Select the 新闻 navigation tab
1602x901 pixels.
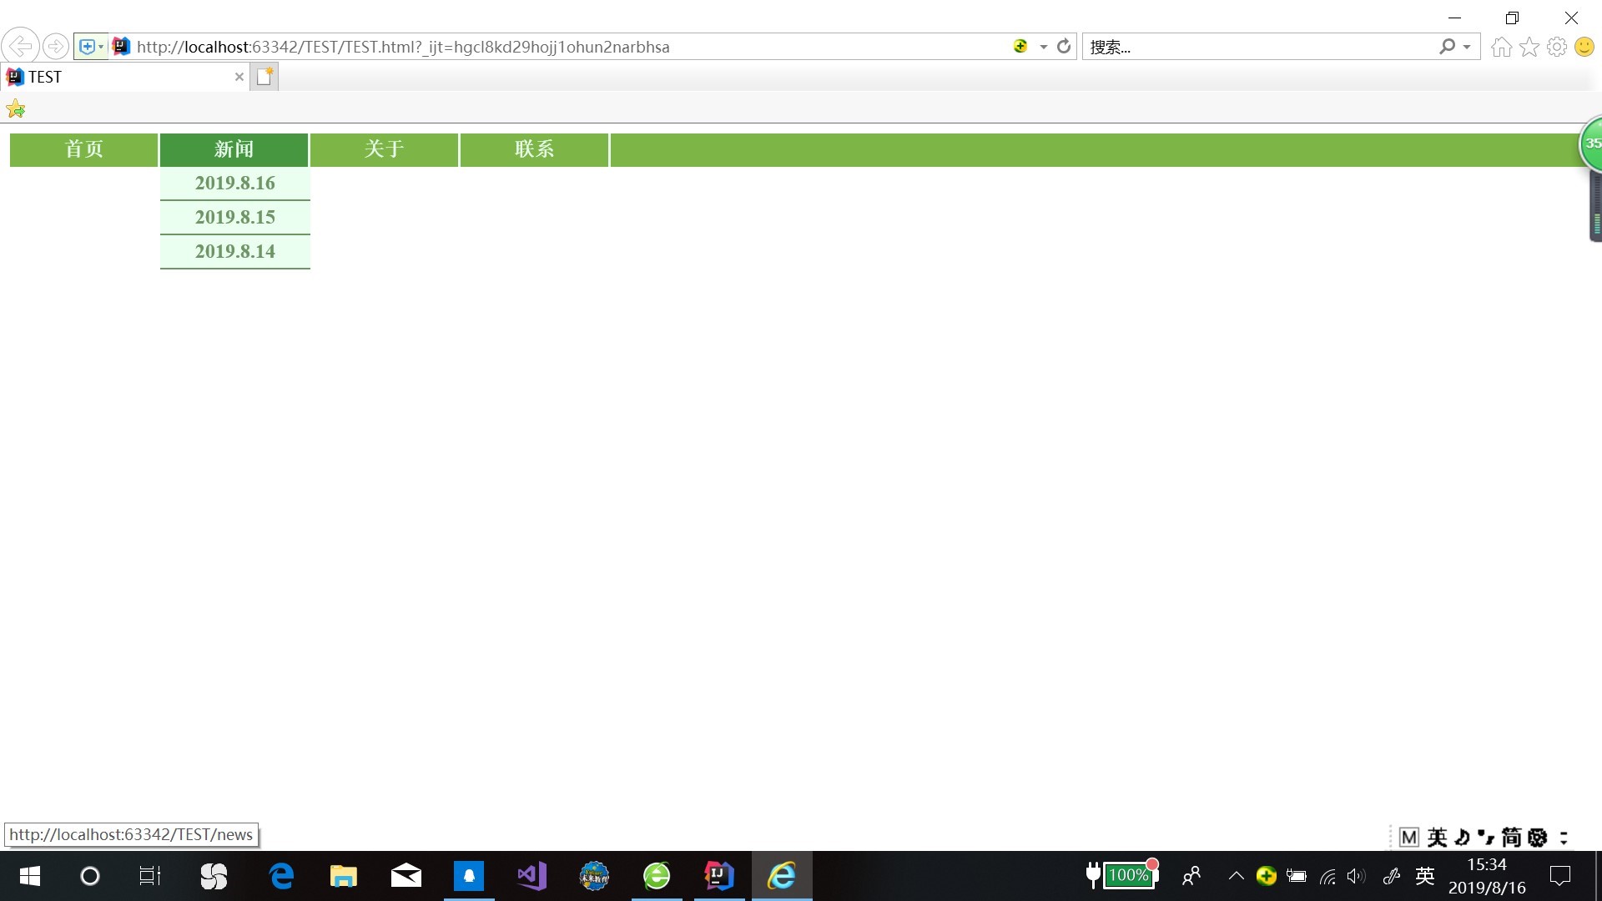[234, 148]
